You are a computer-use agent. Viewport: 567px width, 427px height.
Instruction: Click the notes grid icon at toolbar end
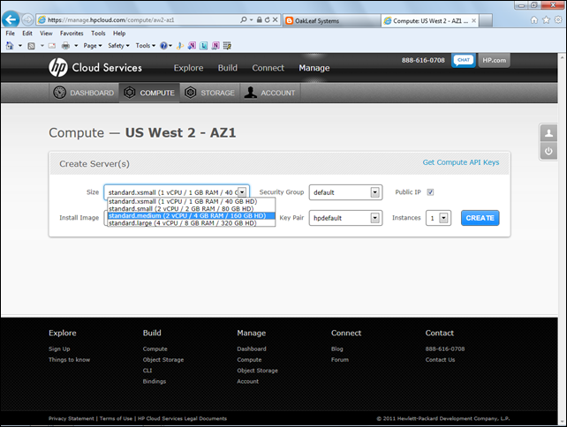[x=227, y=46]
